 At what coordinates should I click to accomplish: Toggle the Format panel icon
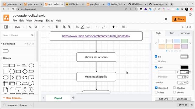click(187, 27)
